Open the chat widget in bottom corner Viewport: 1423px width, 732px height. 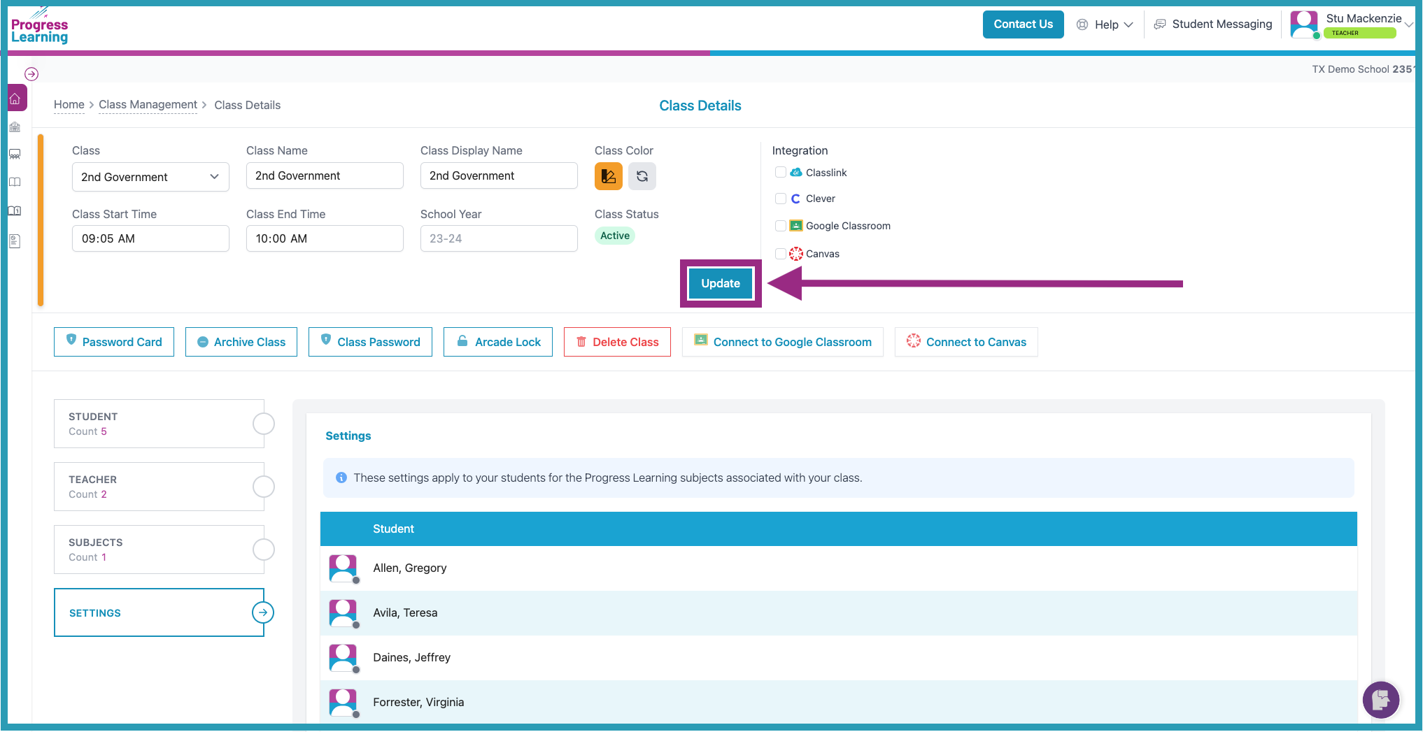tap(1381, 699)
